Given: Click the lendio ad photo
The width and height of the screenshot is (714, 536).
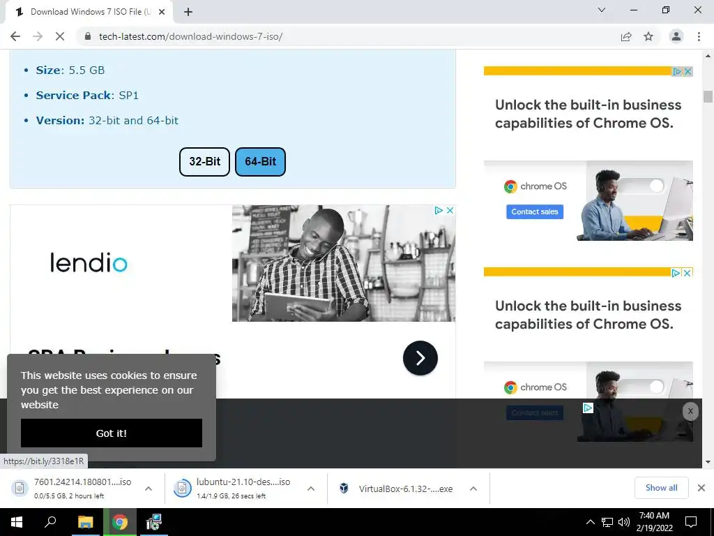Looking at the screenshot, I should point(344,263).
